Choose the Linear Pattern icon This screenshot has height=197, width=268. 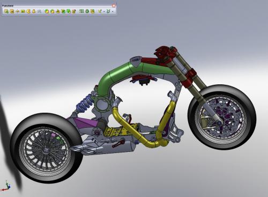[x=81, y=11]
